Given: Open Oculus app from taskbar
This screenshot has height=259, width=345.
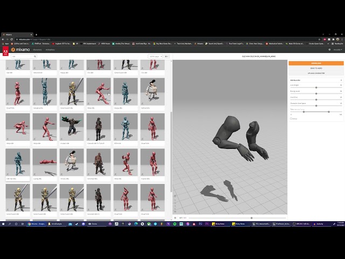Looking at the screenshot, I should 96,224.
